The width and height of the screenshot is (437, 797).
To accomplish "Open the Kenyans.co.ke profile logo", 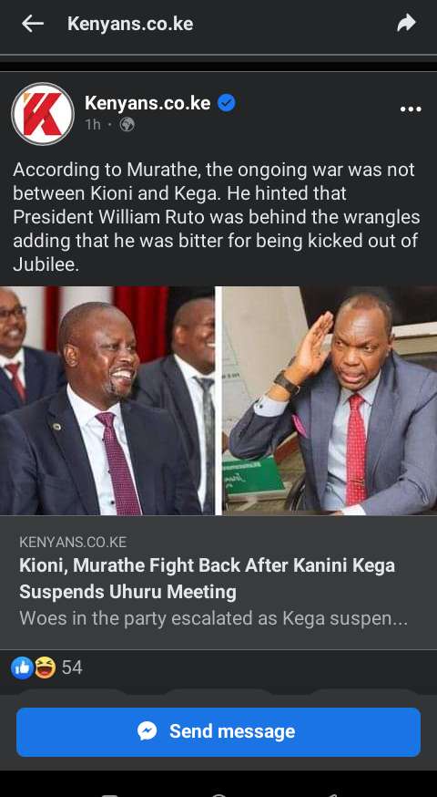I will coord(43,114).
